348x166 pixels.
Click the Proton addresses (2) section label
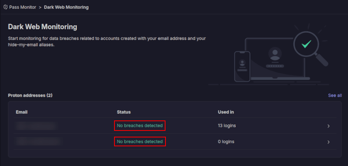pyautogui.click(x=30, y=95)
